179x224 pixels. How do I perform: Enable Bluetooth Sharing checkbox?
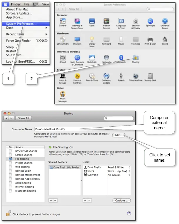point(10,191)
